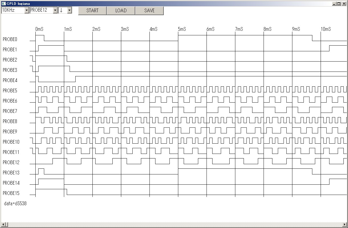
Task: Select the PROBE12 waveform row label
Action: click(11, 162)
